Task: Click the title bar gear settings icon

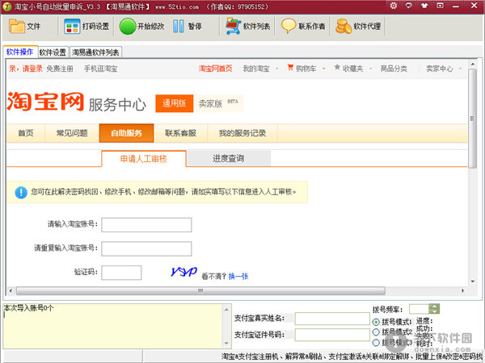Action: pyautogui.click(x=394, y=6)
